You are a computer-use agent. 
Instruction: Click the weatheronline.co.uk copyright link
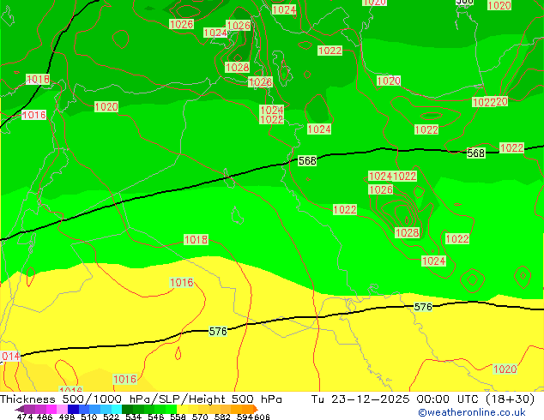471,412
